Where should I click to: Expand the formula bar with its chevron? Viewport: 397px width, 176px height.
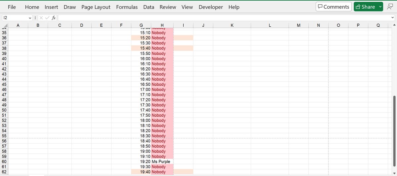[393, 17]
